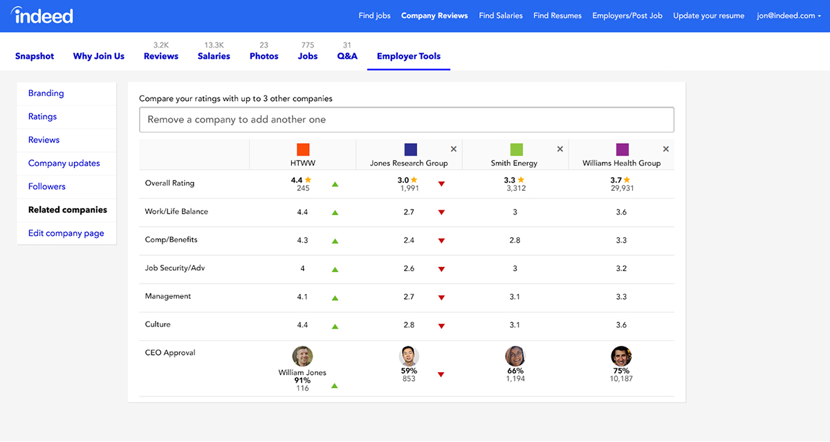Remove Smith Energy from comparison

click(560, 149)
